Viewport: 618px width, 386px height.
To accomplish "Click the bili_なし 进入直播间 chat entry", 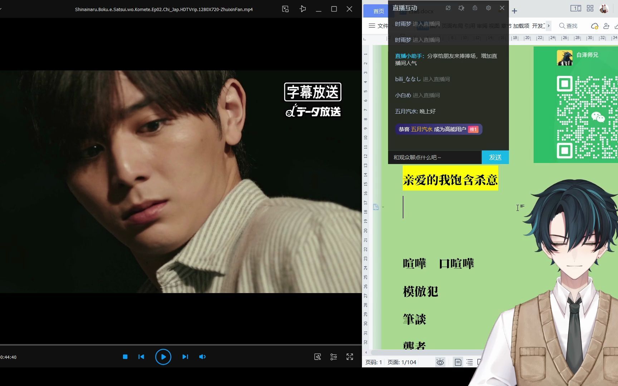I will click(x=422, y=79).
